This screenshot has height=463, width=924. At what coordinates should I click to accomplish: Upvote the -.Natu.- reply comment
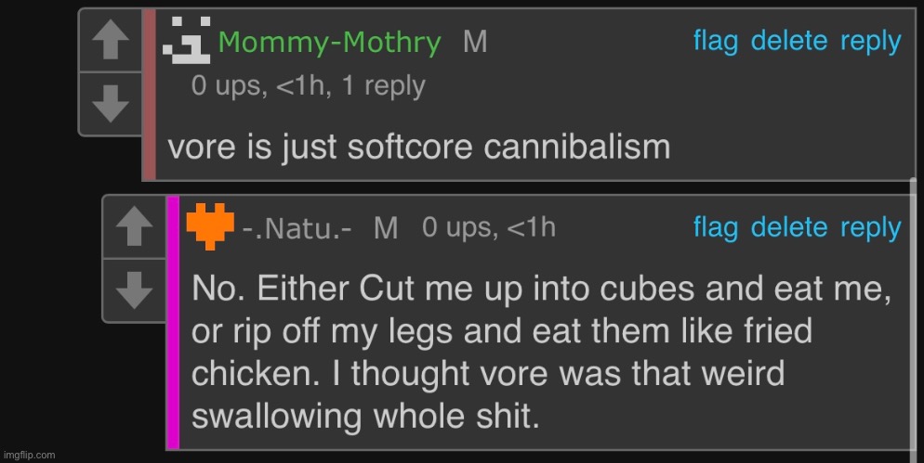[135, 227]
